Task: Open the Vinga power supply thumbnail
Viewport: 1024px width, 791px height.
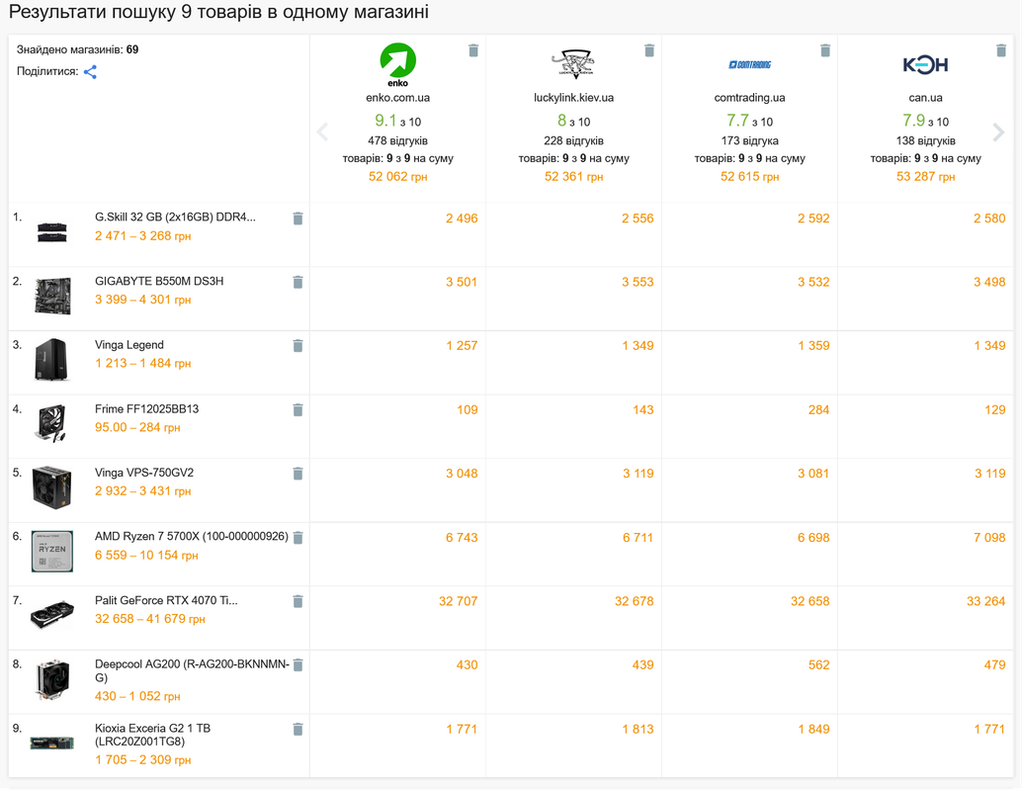Action: point(51,486)
